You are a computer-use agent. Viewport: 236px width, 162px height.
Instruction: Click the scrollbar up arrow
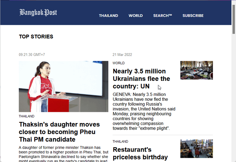click(234, 2)
